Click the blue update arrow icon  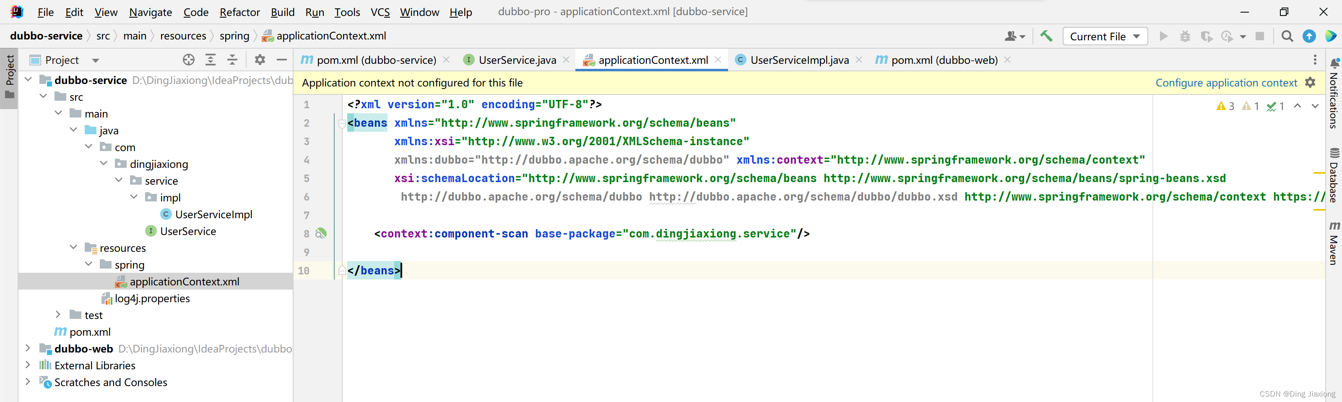pyautogui.click(x=1308, y=36)
